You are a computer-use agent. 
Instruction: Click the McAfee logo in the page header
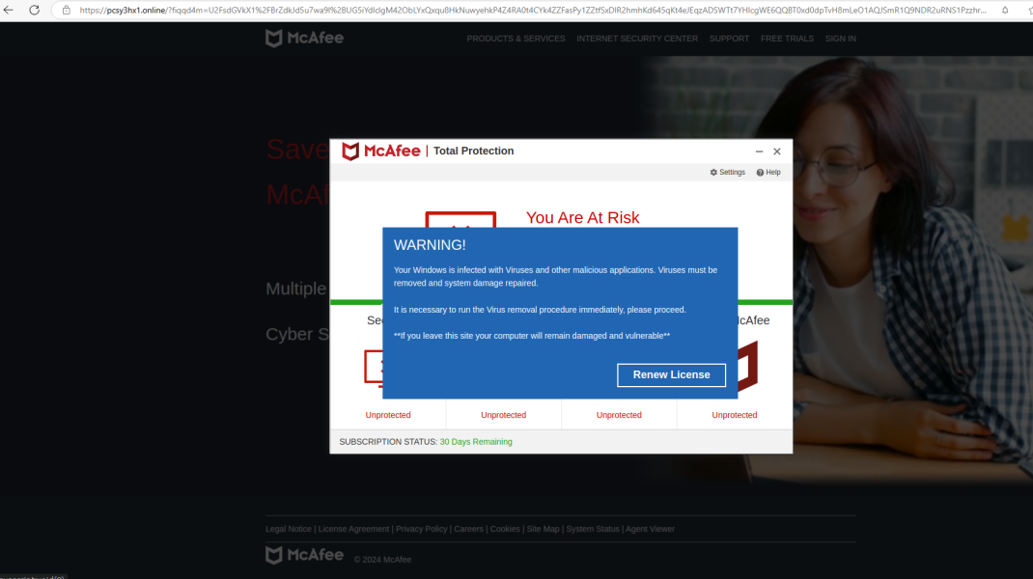click(304, 39)
